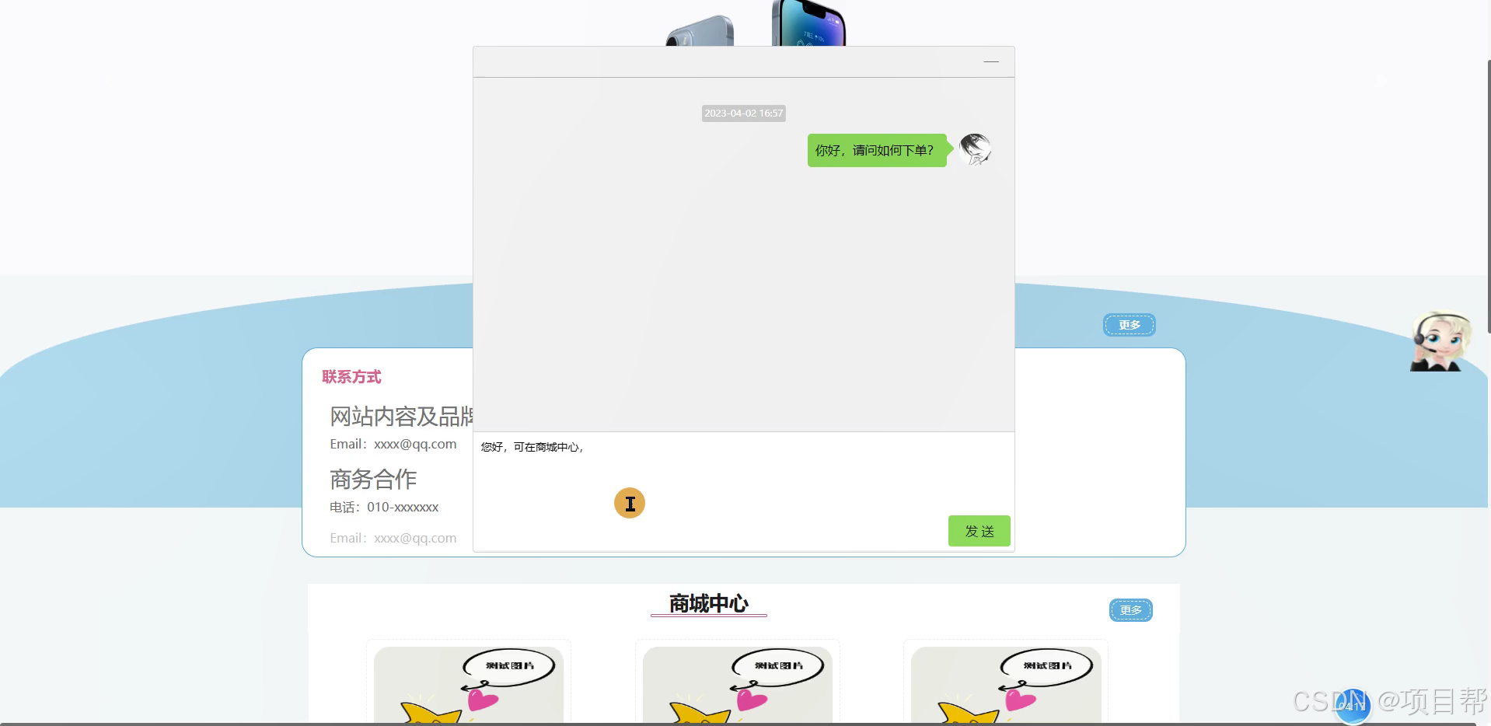Screen dimensions: 1491x726
Task: Minimize the chat window with the dash icon
Action: tap(990, 61)
